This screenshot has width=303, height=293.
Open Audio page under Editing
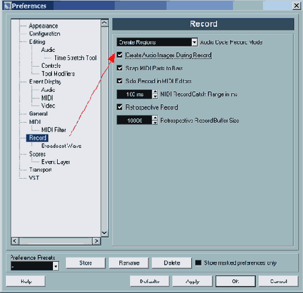(48, 50)
